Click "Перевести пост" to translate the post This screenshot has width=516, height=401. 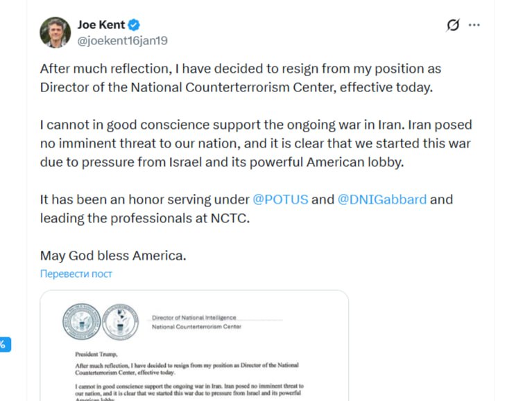pos(76,274)
